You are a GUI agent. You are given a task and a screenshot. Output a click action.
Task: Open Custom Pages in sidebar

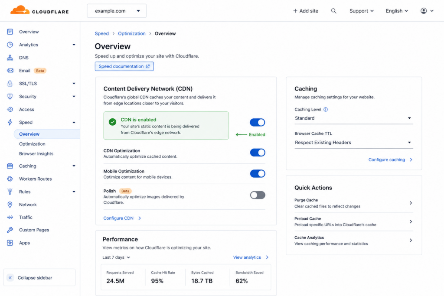pyautogui.click(x=34, y=230)
